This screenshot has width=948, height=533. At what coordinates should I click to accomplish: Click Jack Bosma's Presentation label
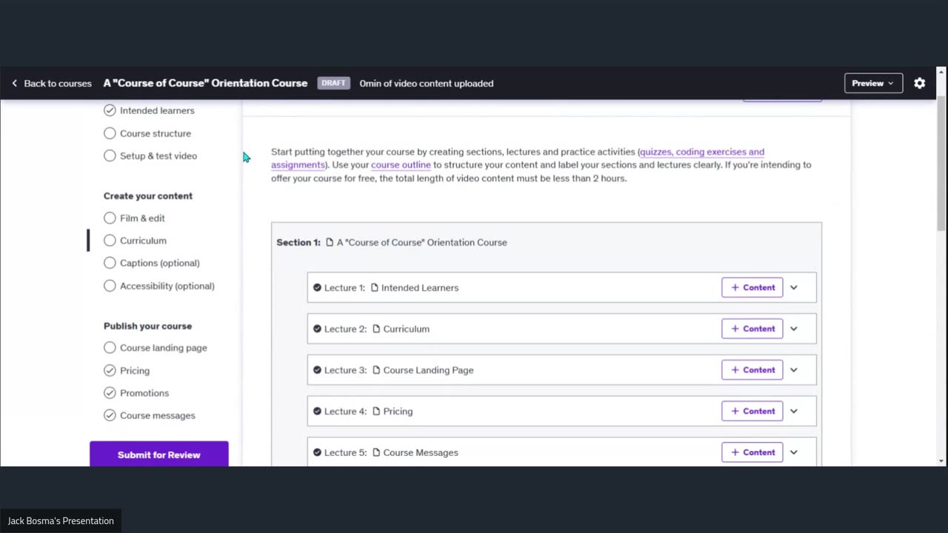(61, 521)
